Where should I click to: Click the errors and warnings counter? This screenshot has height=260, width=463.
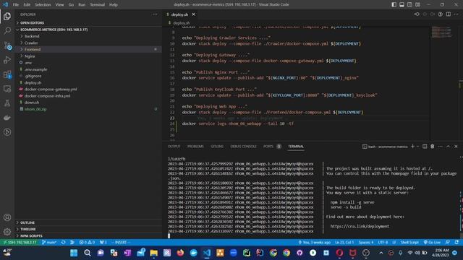(x=87, y=243)
